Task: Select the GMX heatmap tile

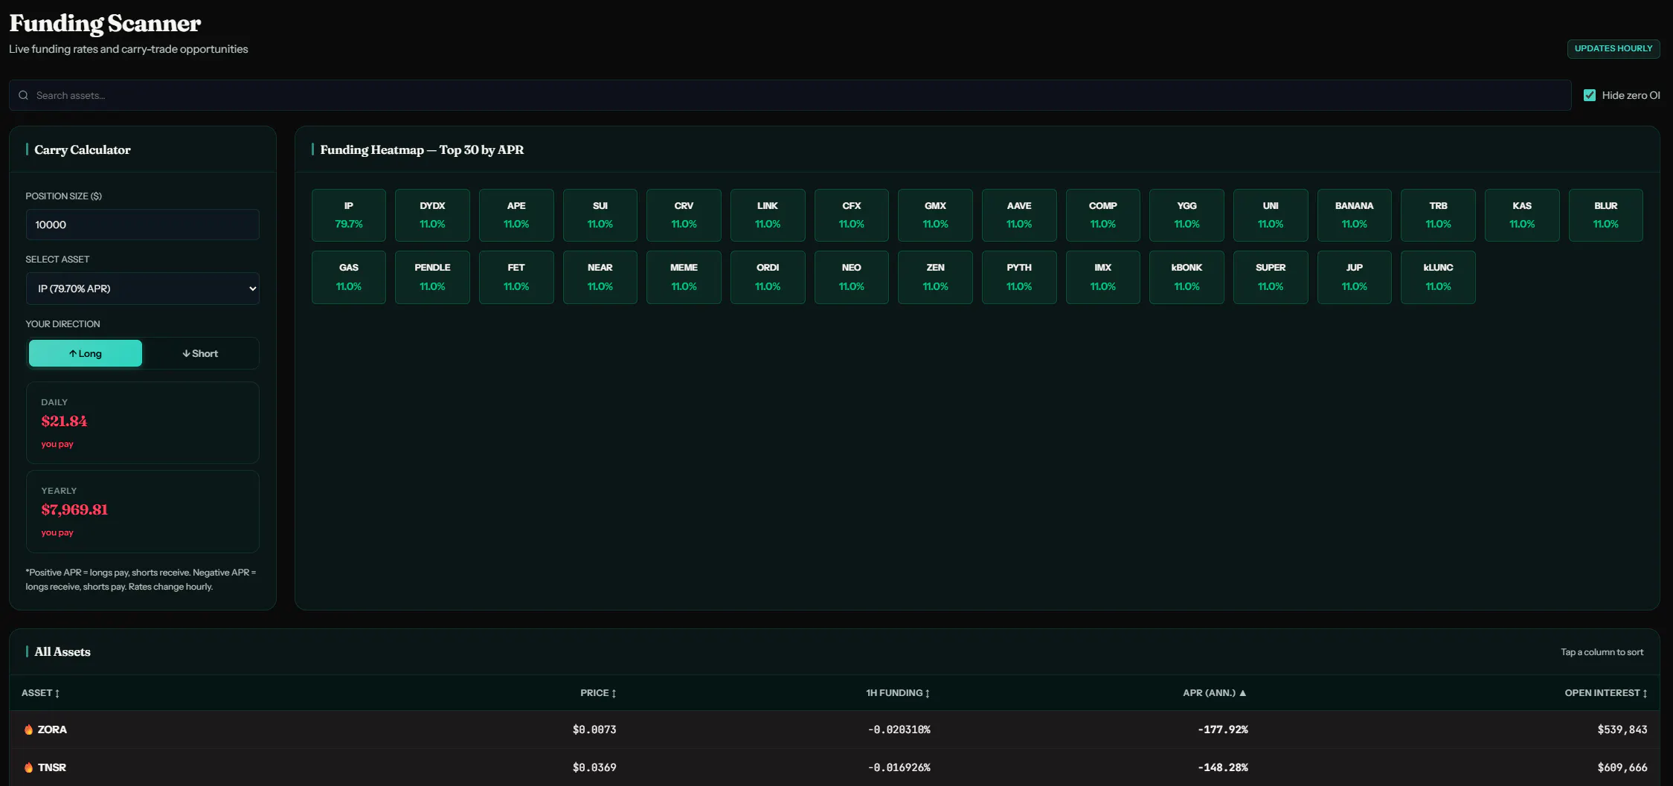Action: [935, 215]
